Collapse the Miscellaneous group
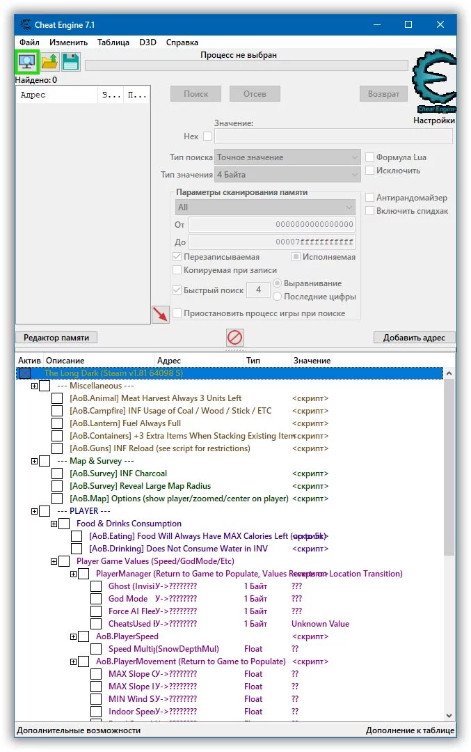471x752 pixels. (x=34, y=386)
